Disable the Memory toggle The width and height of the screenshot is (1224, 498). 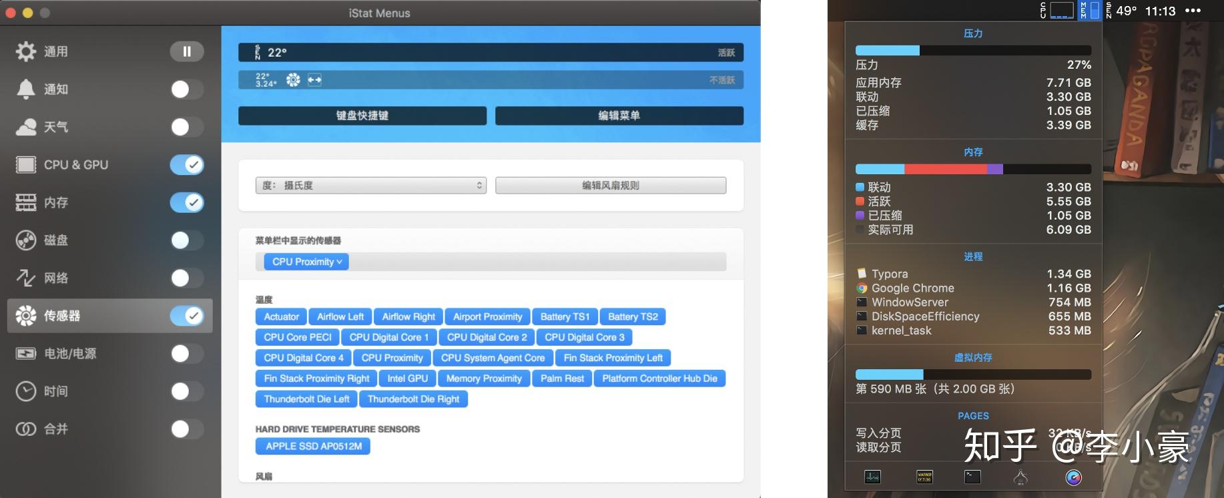(187, 202)
